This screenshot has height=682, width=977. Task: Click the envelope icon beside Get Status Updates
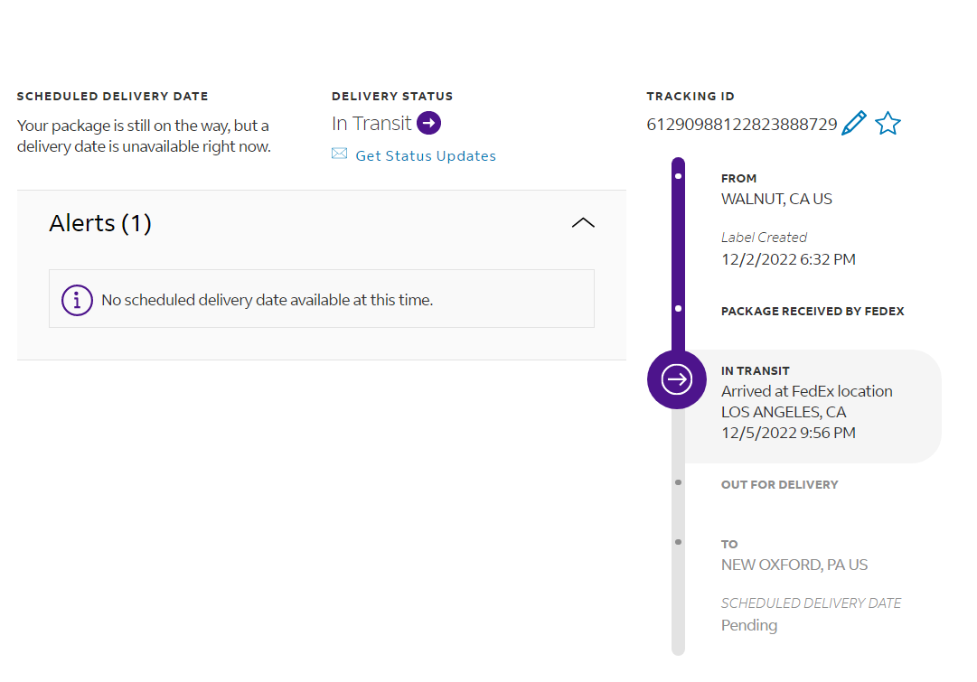click(x=340, y=154)
